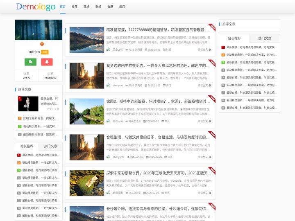Click street thumbnail of 合租生活 article
The width and height of the screenshot is (295, 221).
pos(87,147)
